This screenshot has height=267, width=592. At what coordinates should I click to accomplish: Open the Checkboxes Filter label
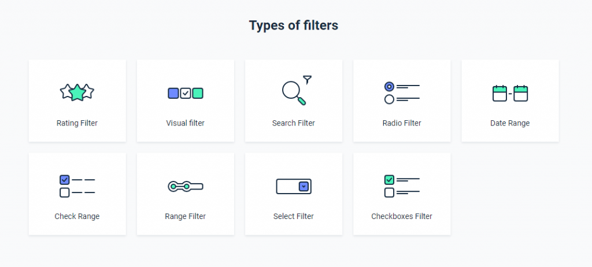point(402,216)
